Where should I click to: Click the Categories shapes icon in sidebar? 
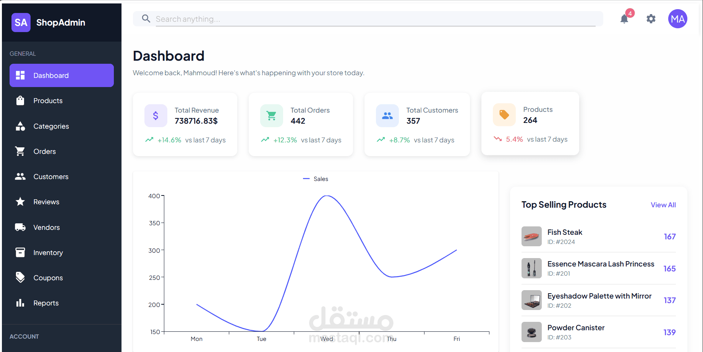(20, 126)
